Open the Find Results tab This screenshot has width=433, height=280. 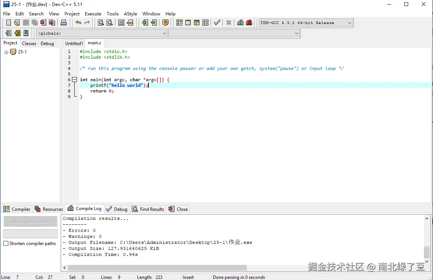(x=148, y=209)
